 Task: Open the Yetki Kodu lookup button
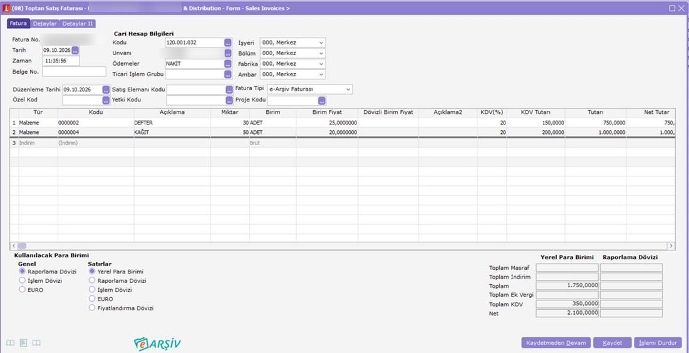pyautogui.click(x=229, y=101)
